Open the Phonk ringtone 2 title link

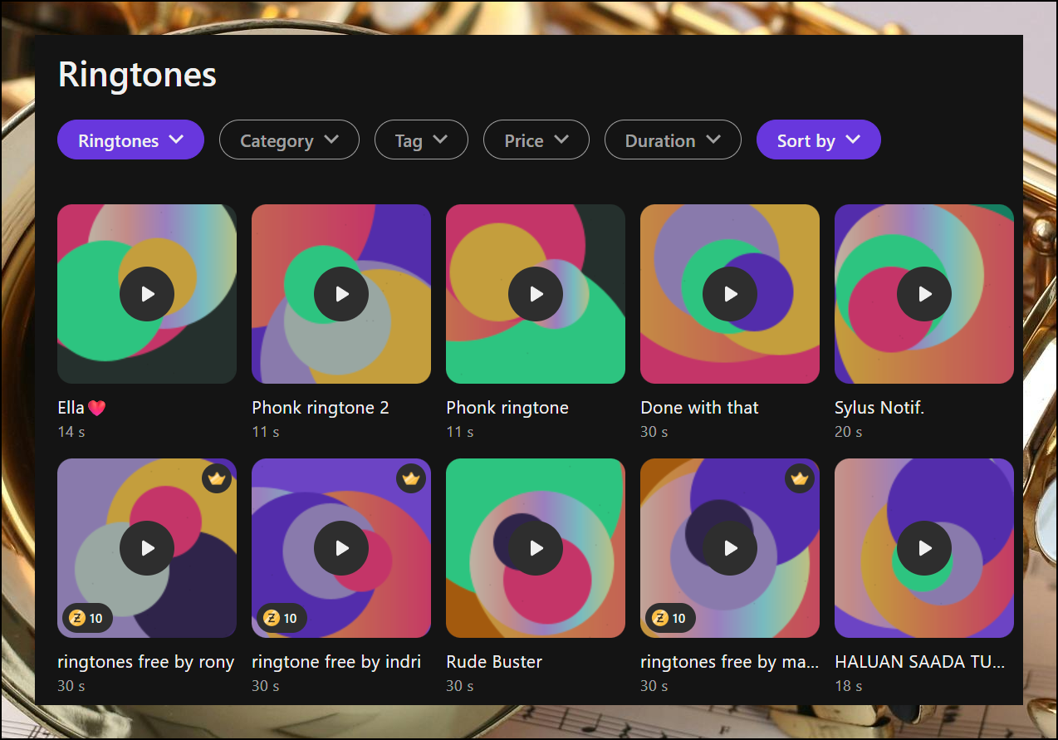[x=321, y=408]
